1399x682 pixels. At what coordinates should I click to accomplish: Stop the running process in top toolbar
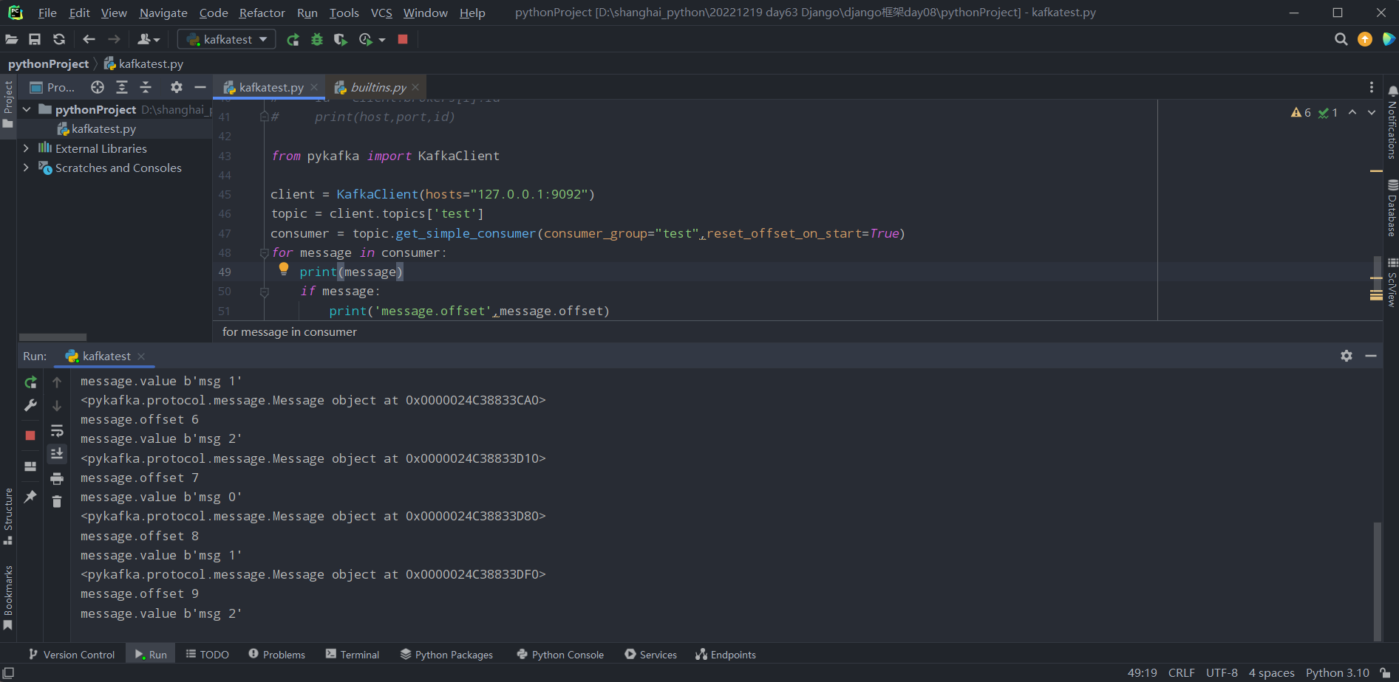click(x=403, y=39)
